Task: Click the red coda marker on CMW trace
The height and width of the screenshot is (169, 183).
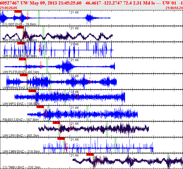Action: (x=67, y=148)
